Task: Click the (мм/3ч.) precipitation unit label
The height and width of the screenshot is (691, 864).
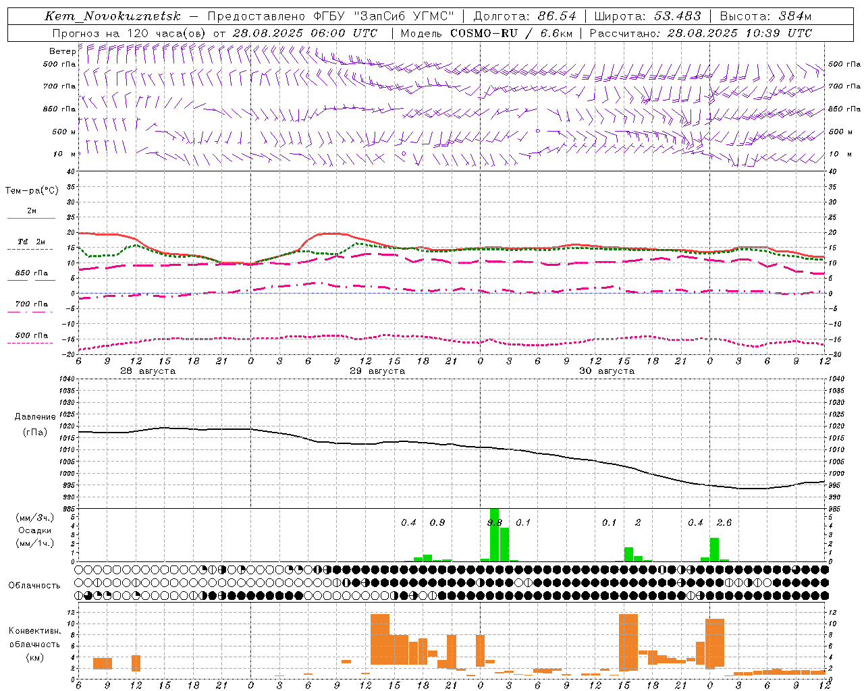Action: tap(35, 518)
